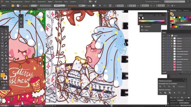Click the Adobe Stock search field

175,1
